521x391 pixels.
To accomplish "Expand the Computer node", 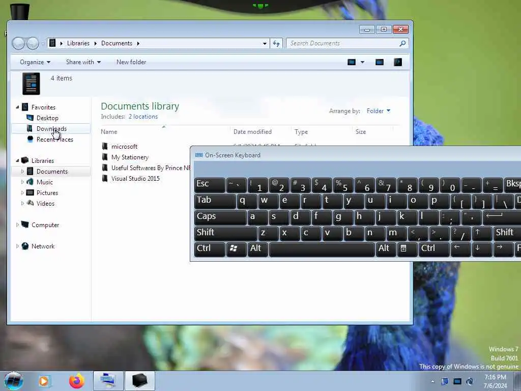I will pos(17,225).
